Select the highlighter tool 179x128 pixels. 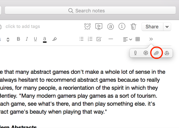tap(55, 39)
